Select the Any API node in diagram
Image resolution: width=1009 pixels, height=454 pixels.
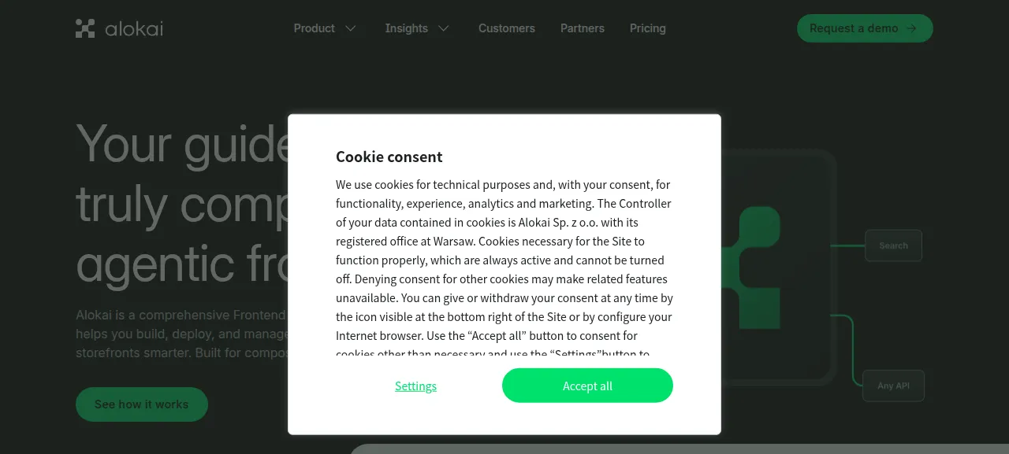894,386
